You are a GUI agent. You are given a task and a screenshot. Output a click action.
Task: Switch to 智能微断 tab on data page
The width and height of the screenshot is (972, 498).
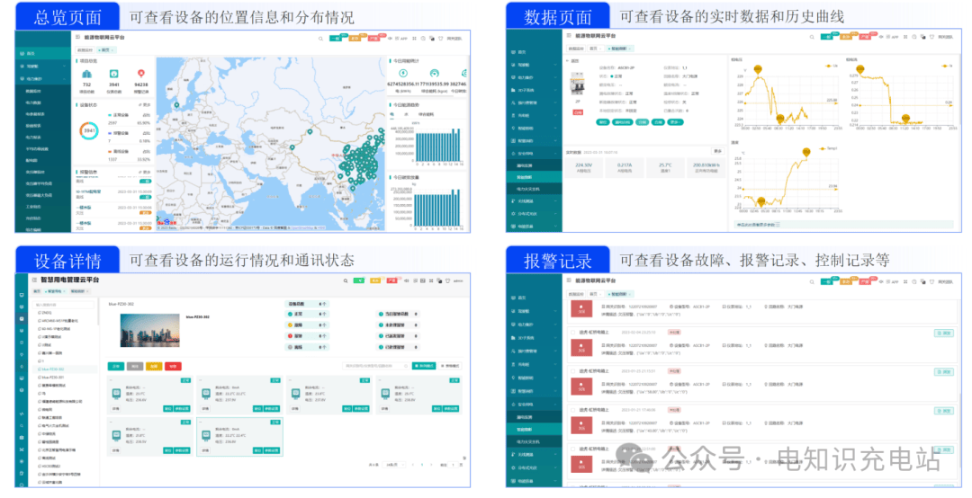pyautogui.click(x=619, y=49)
